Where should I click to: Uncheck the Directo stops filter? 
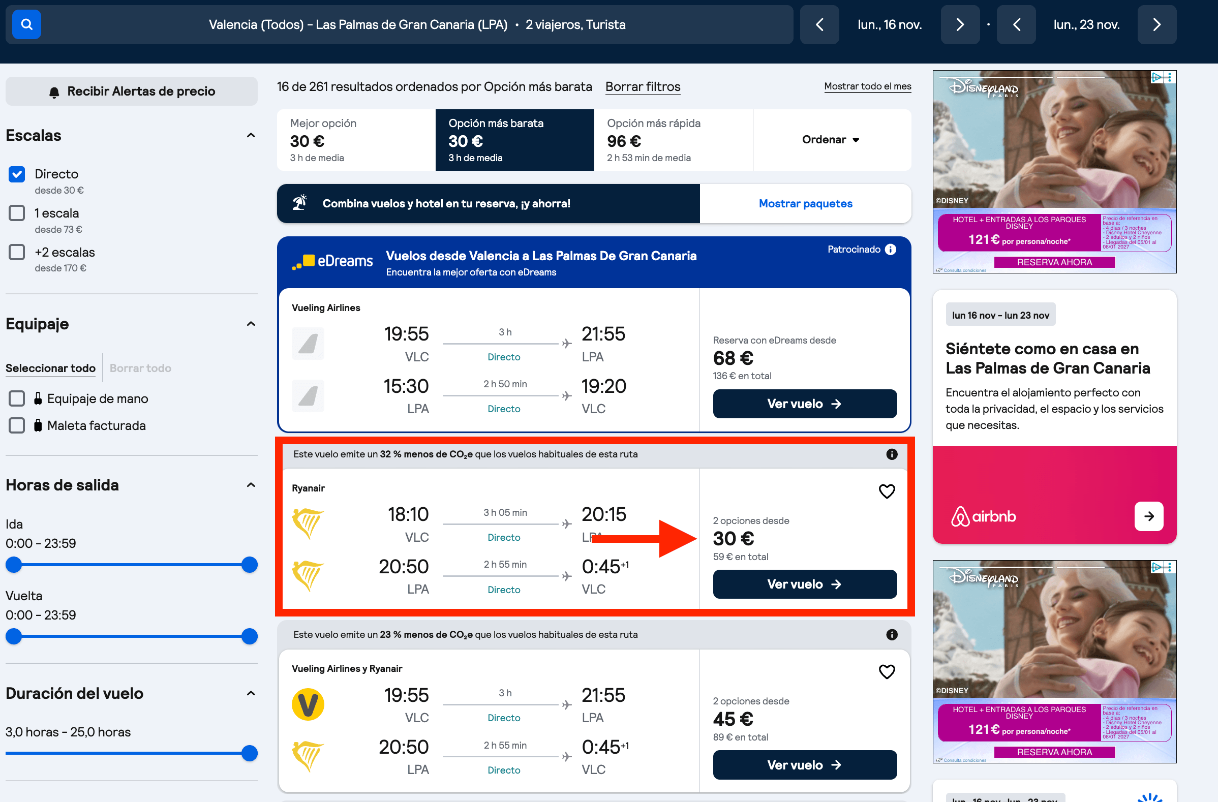17,174
